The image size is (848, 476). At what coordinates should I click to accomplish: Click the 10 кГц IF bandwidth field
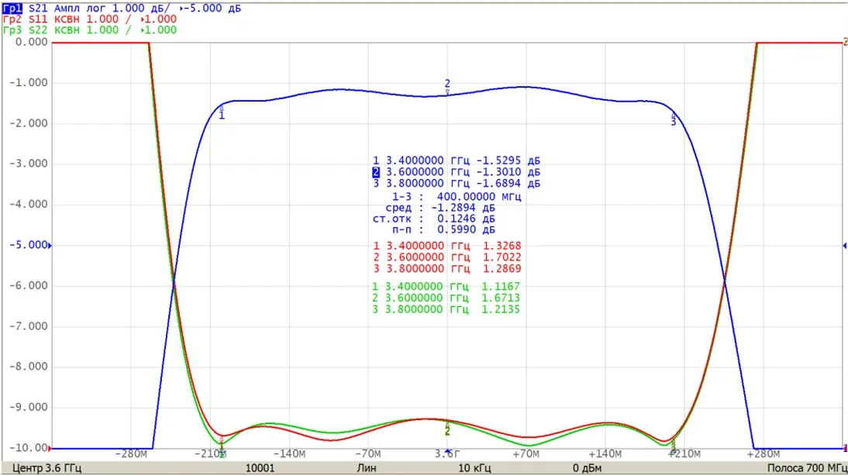[475, 468]
